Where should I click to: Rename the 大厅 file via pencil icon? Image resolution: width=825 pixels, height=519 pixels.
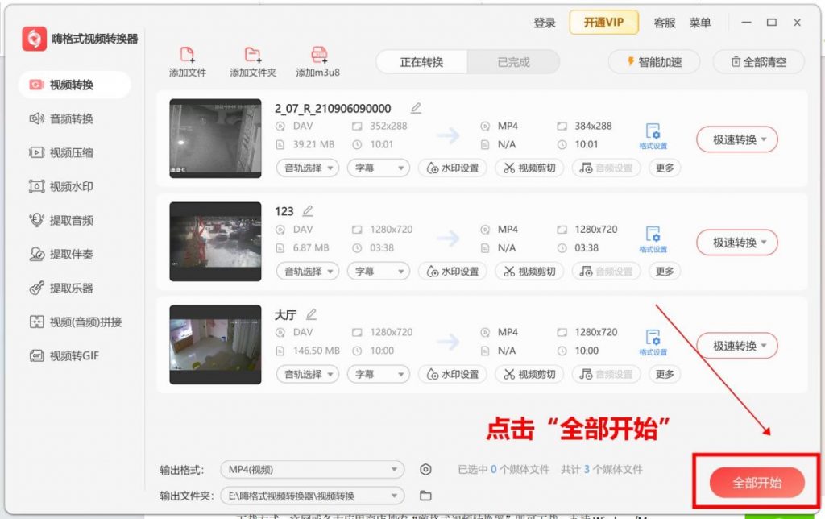tap(309, 313)
